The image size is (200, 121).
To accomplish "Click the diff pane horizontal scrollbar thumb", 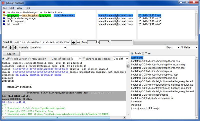I will click(57, 117).
